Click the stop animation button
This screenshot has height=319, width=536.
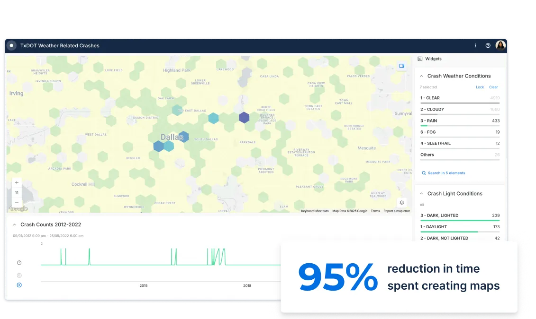click(x=19, y=275)
